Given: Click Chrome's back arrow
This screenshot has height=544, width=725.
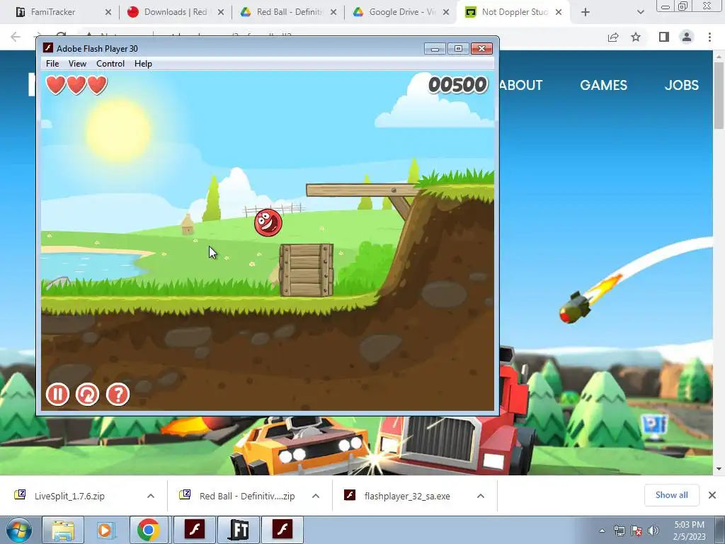Looking at the screenshot, I should click(x=16, y=37).
